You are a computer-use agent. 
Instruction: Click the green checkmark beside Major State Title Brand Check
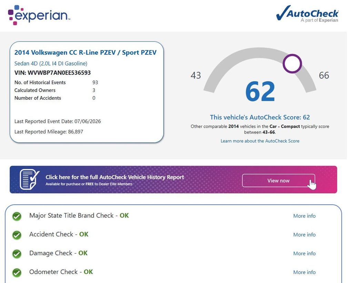17,216
